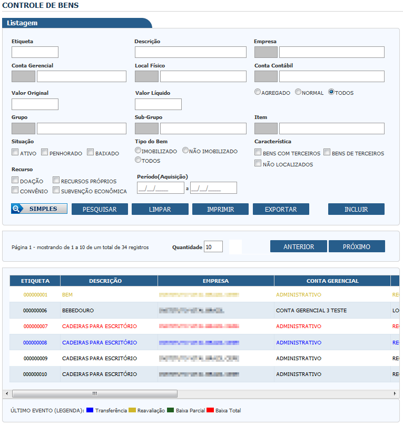Click the EMPRESA column header
This screenshot has height=425, width=403.
(215, 281)
